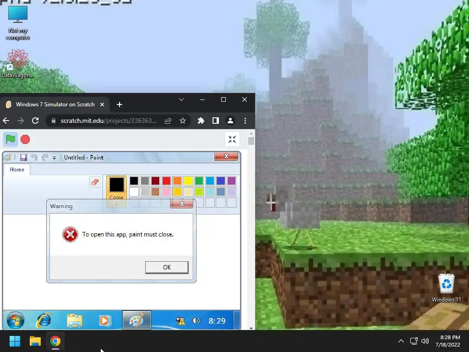Exit full screen mode in Scratch player
The width and height of the screenshot is (469, 352).
point(232,139)
